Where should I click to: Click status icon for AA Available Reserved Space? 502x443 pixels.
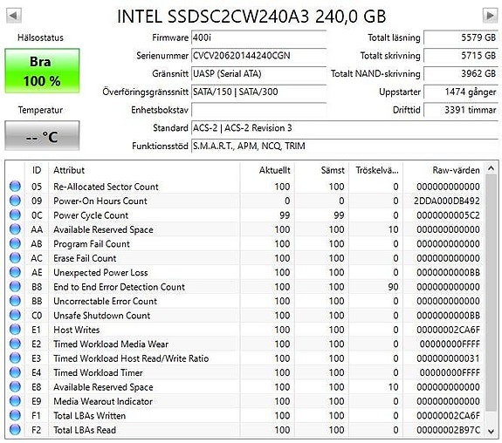click(x=15, y=229)
